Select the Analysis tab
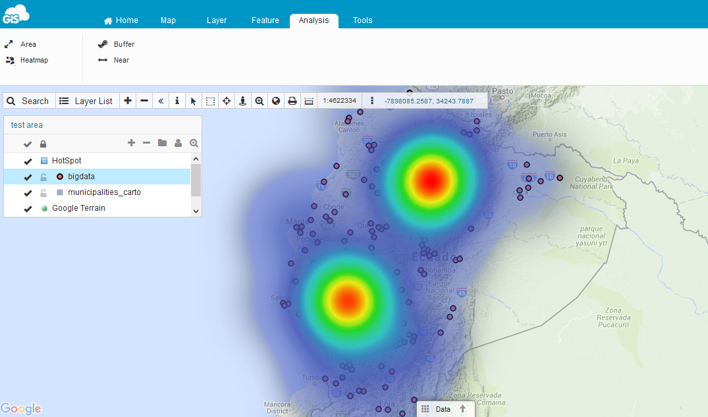 (313, 20)
